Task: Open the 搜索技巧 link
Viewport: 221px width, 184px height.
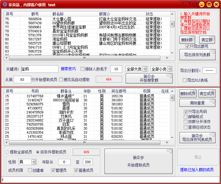Action: (x=68, y=69)
